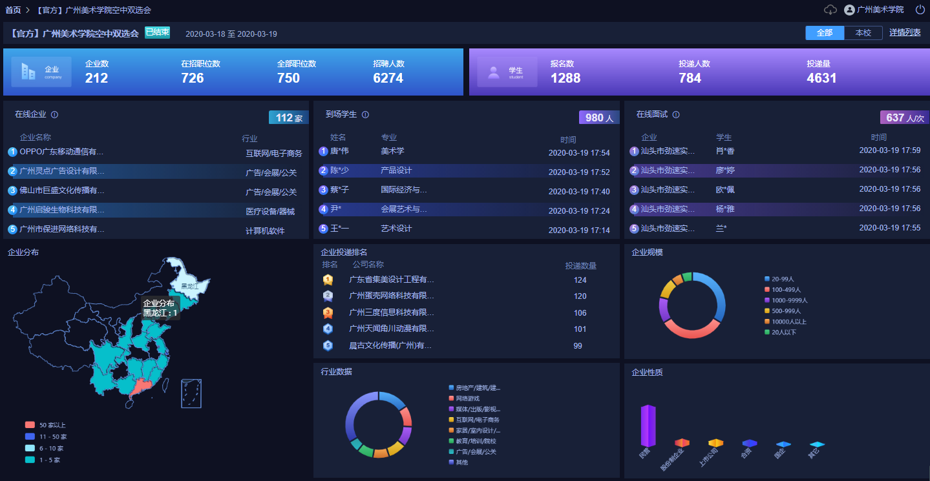The height and width of the screenshot is (481, 930).
Task: Click the 50家以上 red map legend swatch
Action: click(30, 425)
